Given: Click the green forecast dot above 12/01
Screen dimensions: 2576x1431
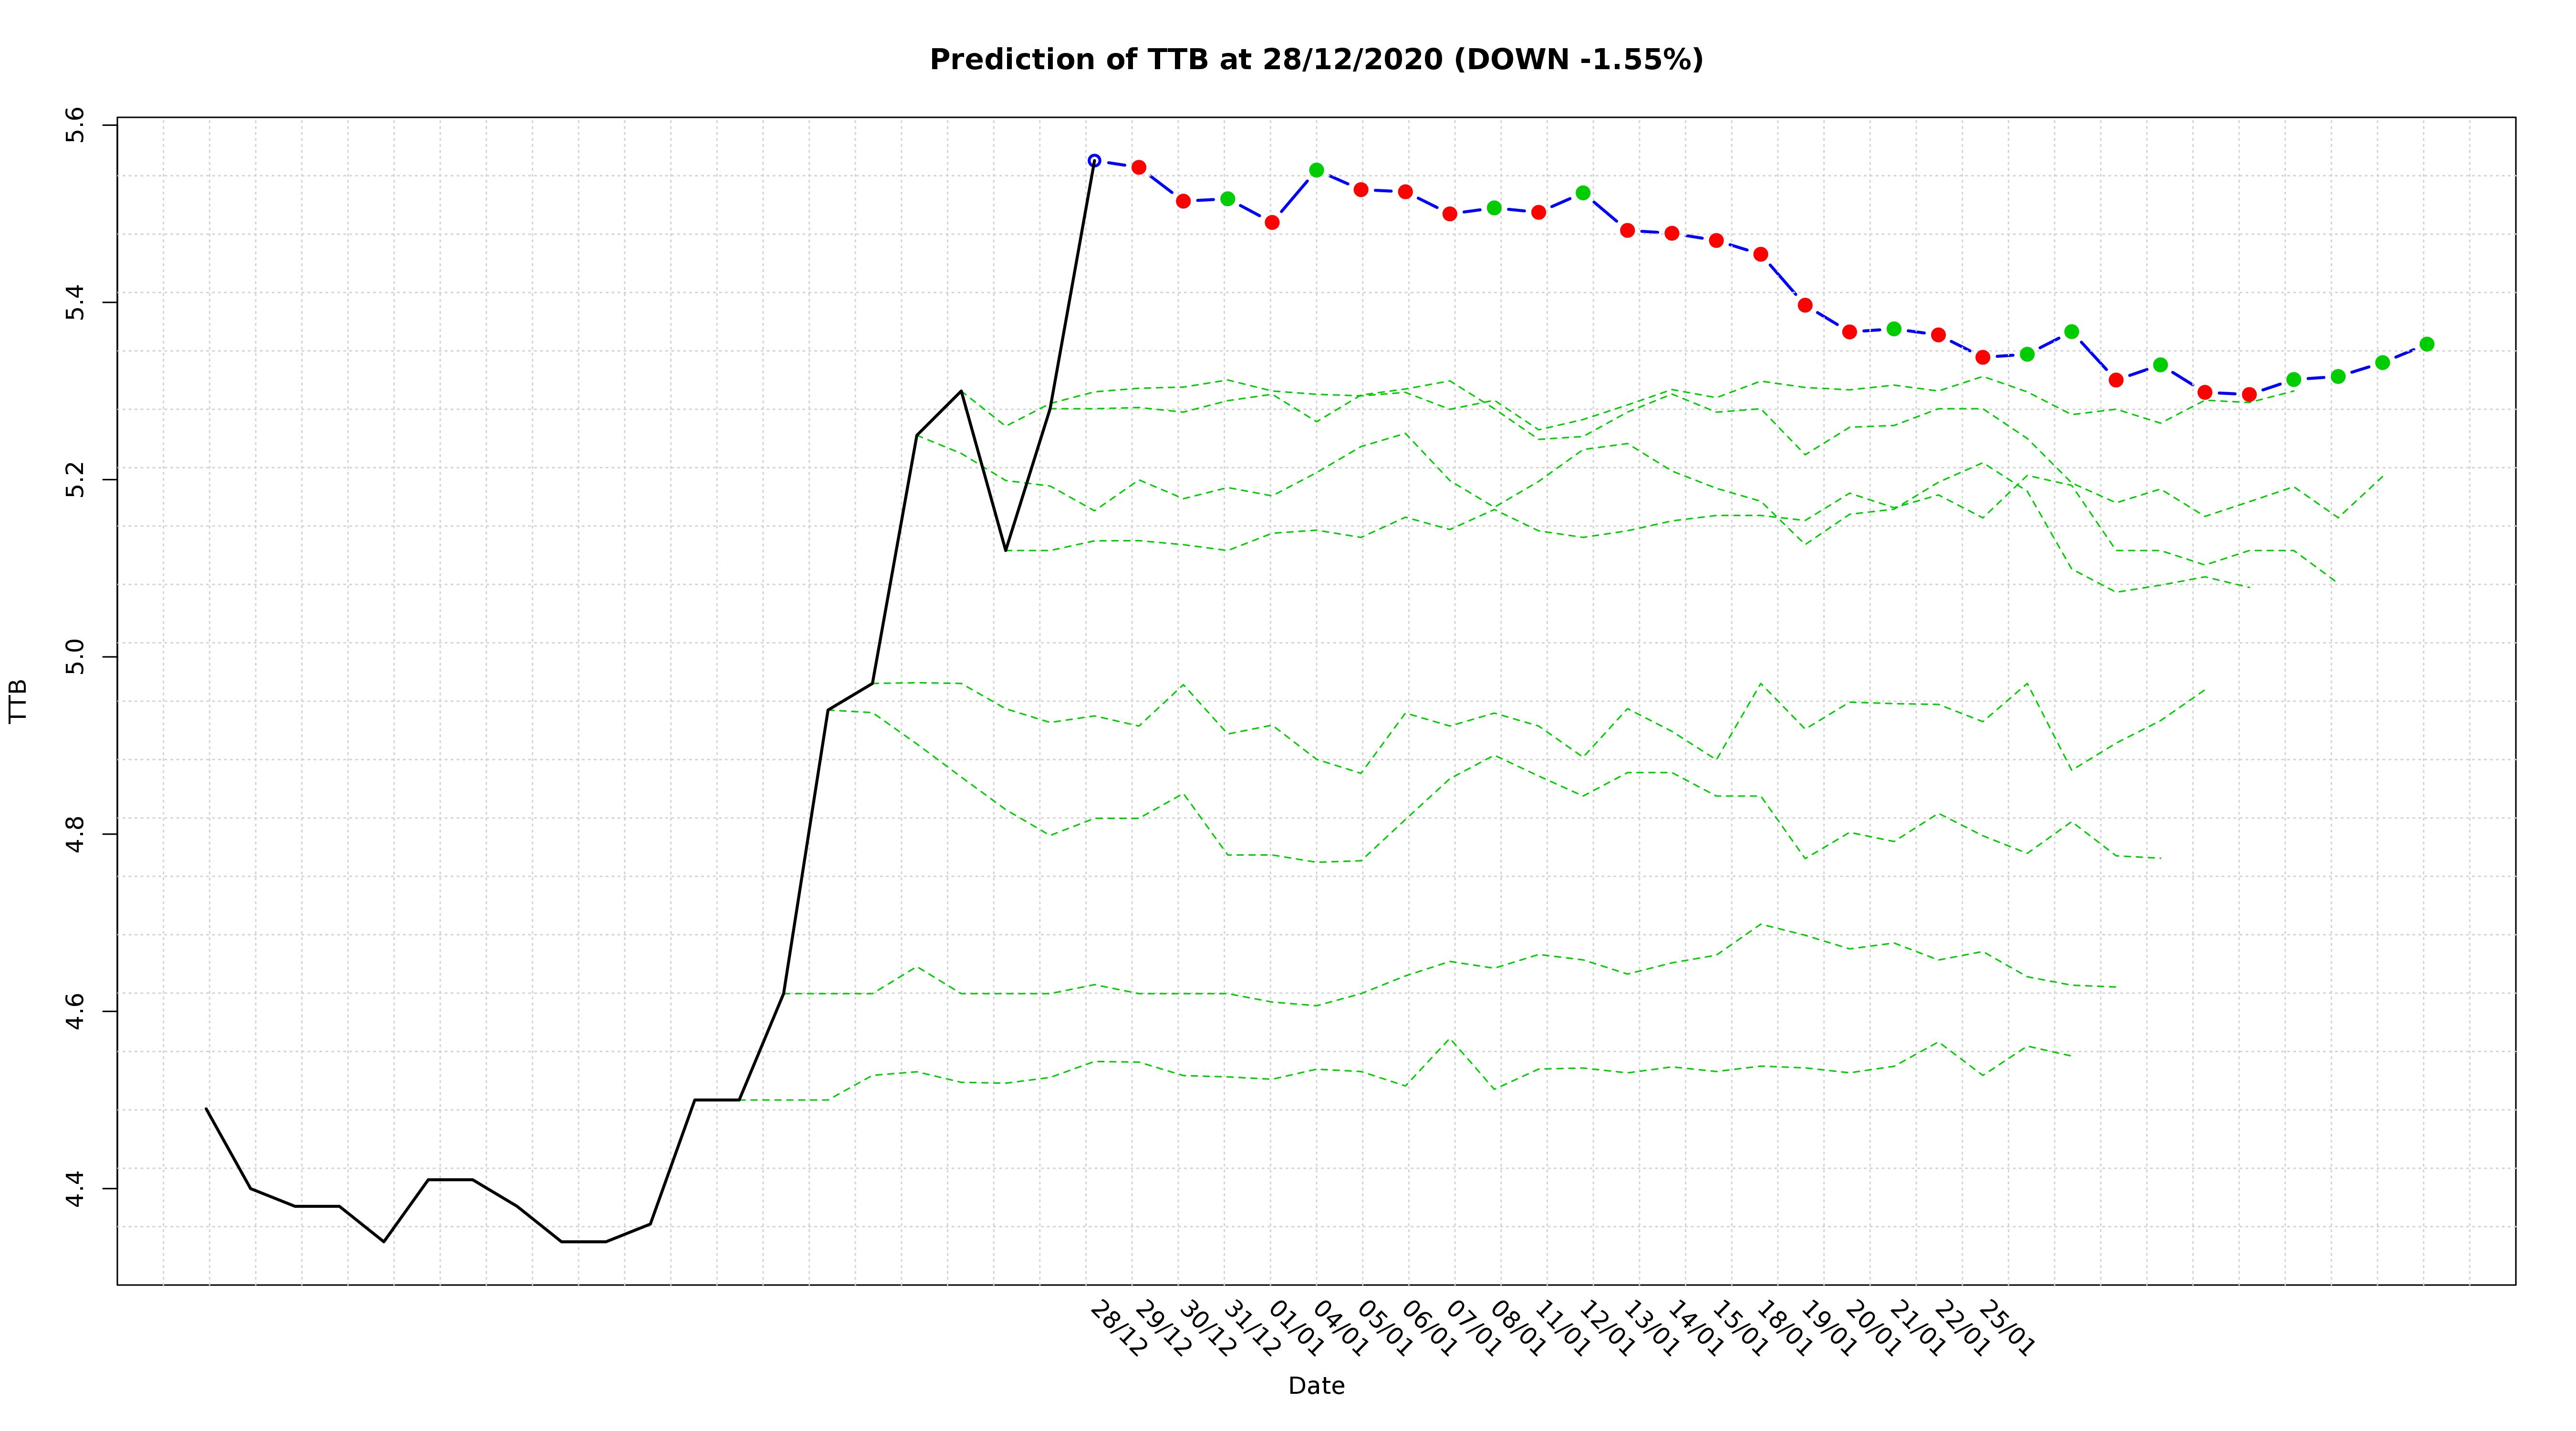Looking at the screenshot, I should pos(1583,193).
